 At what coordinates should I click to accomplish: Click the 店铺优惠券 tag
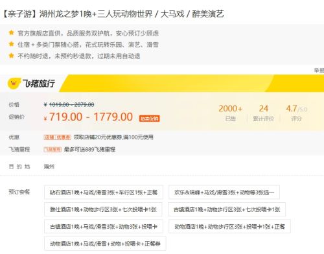58,137
